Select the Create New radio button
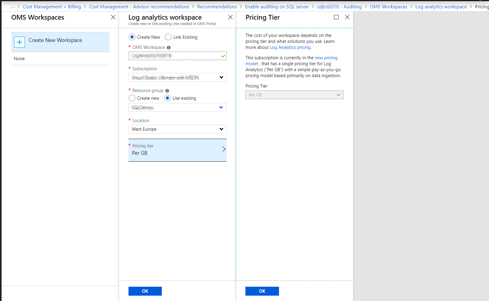Screen dimensions: 489x301 (x=132, y=37)
